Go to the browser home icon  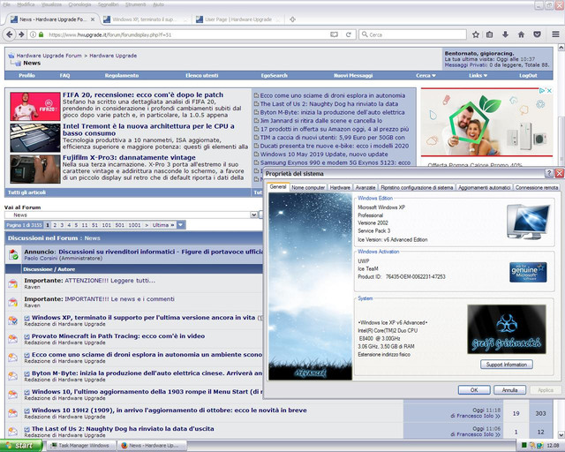521,34
